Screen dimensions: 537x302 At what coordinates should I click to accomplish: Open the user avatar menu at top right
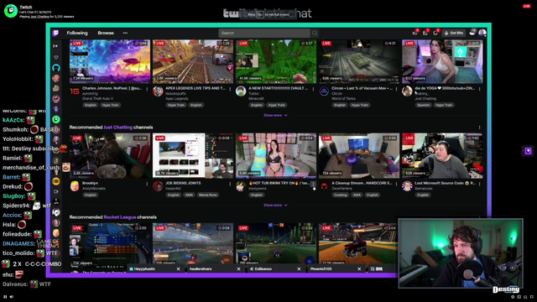[x=482, y=33]
